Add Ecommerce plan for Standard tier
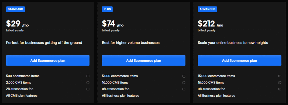This screenshot has width=288, height=105. click(48, 60)
